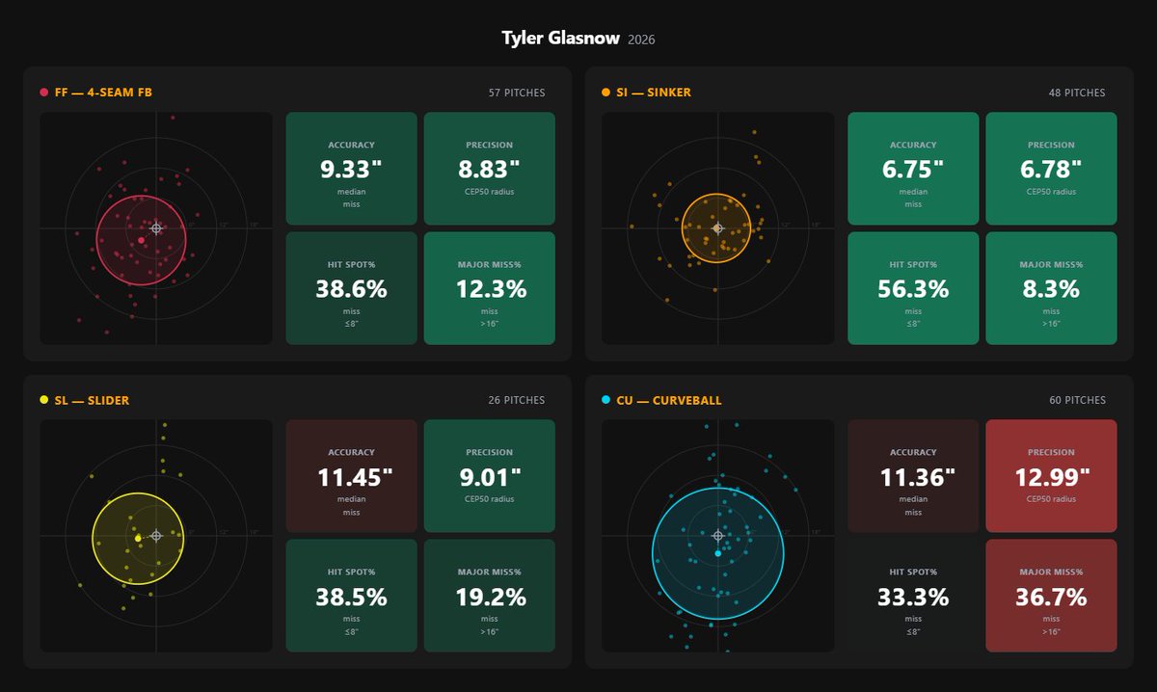Open the 4-seam precision 8.83" tile

click(x=490, y=169)
